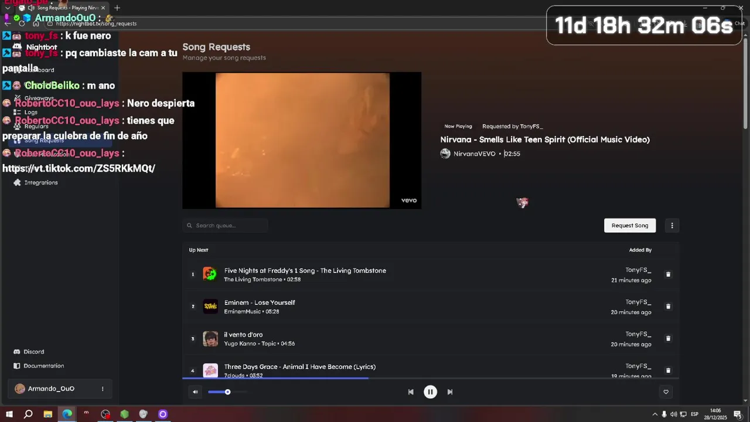The width and height of the screenshot is (750, 422).
Task: Open Armando_OuO account options menu
Action: pos(103,389)
